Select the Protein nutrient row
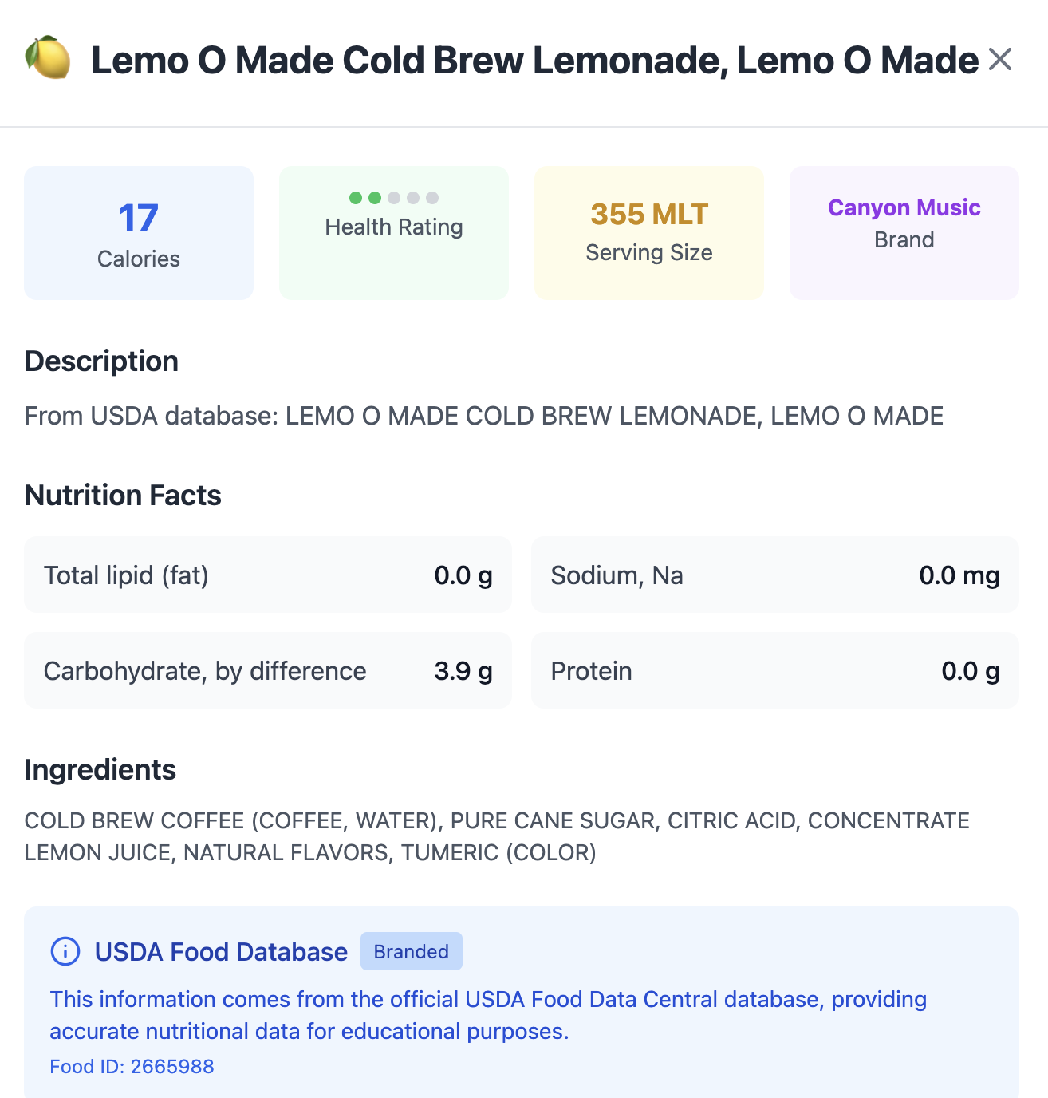The width and height of the screenshot is (1048, 1098). pyautogui.click(x=775, y=670)
